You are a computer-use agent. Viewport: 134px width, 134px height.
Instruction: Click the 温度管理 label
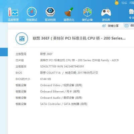13,20
